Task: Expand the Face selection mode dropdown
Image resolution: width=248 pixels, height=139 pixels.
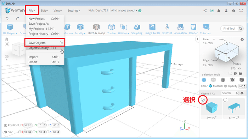Action: pyautogui.click(x=214, y=39)
